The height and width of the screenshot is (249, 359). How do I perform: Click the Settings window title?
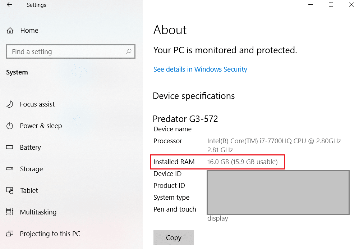(x=36, y=5)
